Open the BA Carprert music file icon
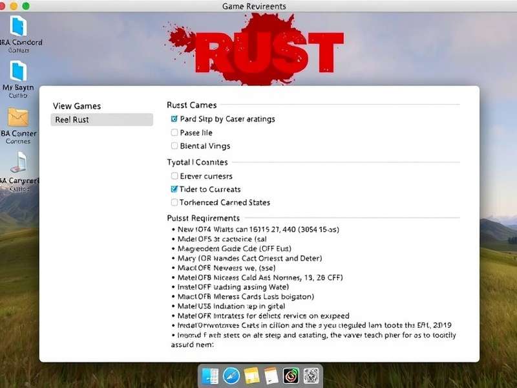Viewport: 517px width, 388px height. [x=19, y=162]
